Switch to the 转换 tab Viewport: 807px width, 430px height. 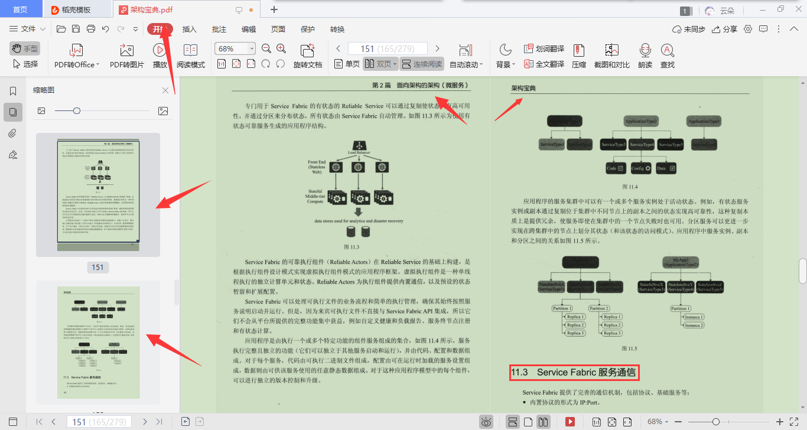pos(337,29)
